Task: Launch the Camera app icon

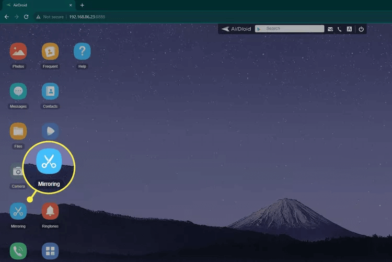Action: click(18, 172)
